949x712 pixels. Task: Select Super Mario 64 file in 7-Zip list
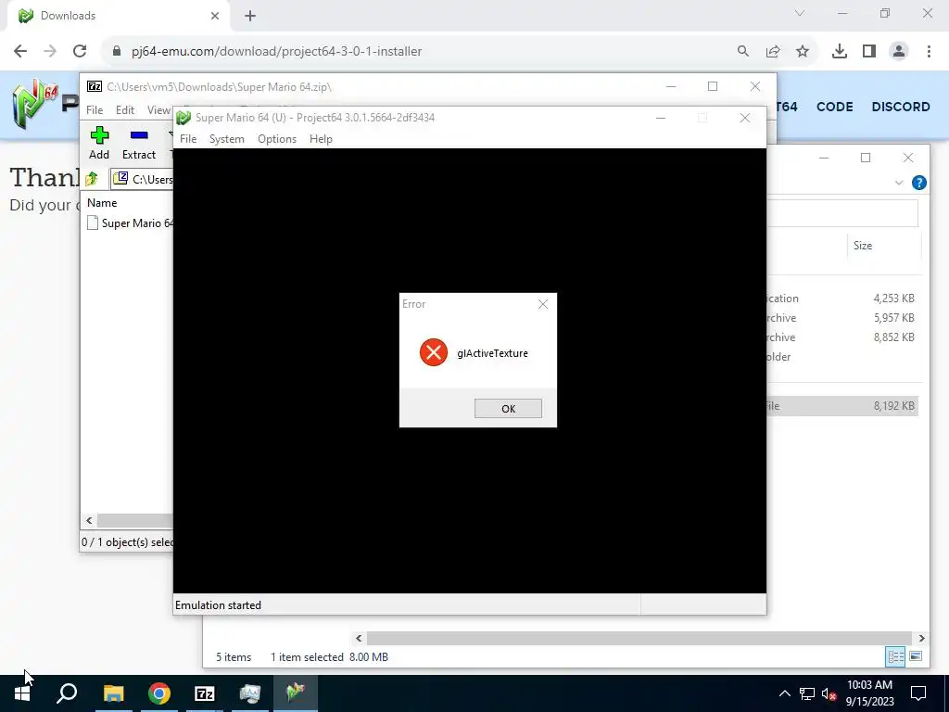pos(130,222)
